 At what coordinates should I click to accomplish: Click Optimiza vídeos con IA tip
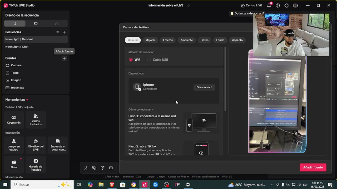pos(247,14)
